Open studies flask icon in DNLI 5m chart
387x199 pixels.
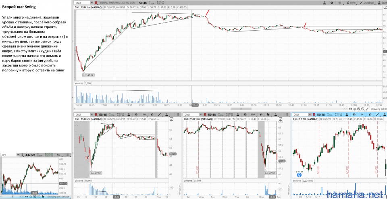129,114
